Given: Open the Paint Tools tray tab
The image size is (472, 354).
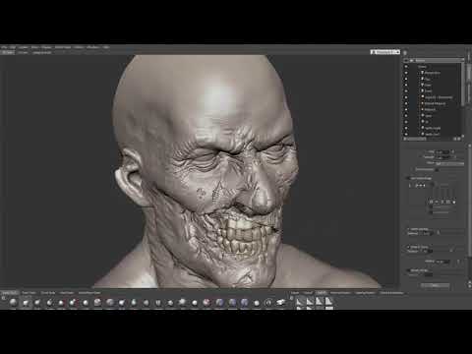Looking at the screenshot, I should click(x=29, y=293).
